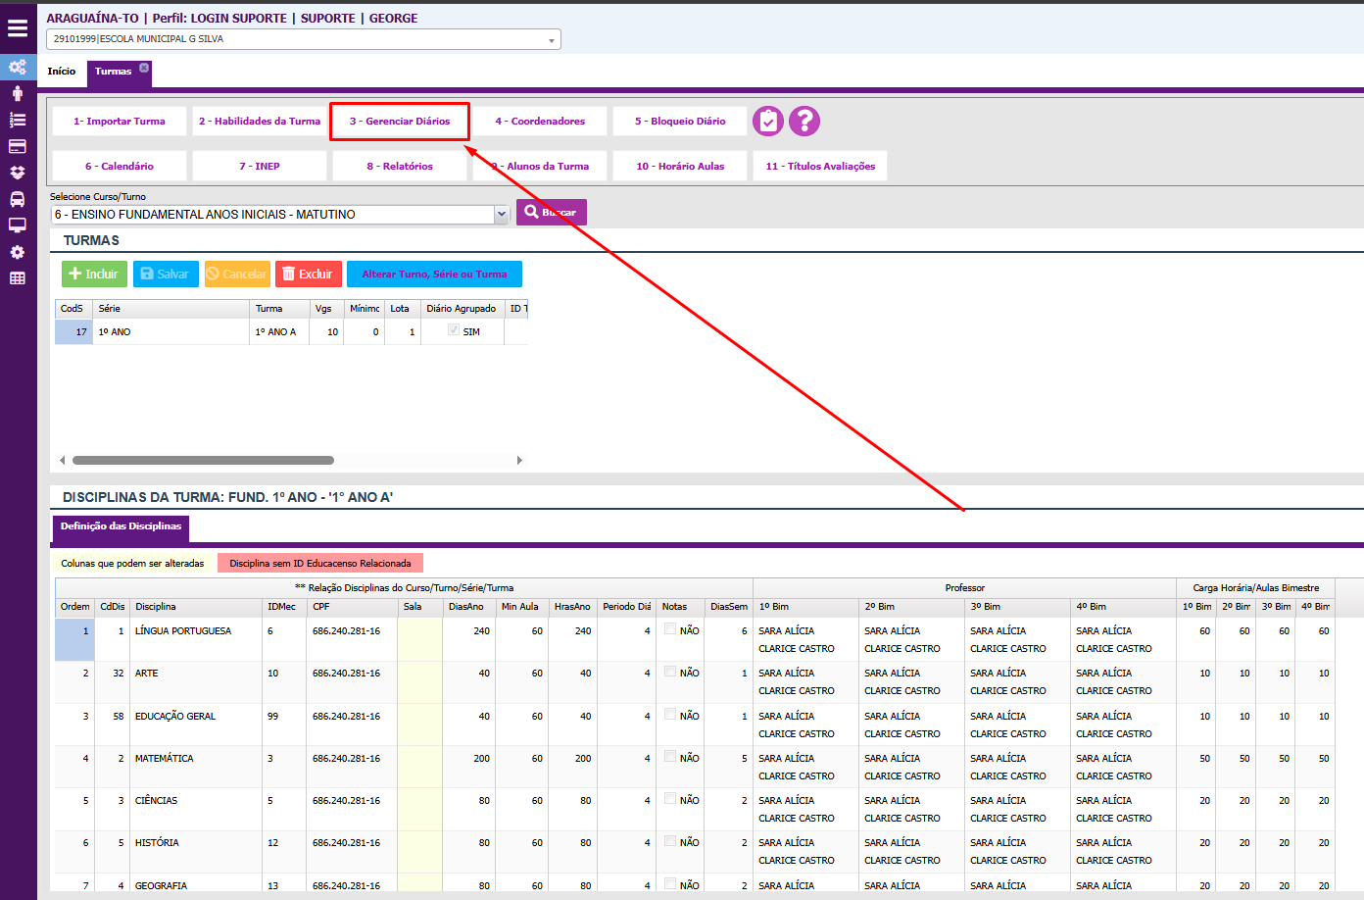Select the Definição das Disciplinas tab
1364x900 pixels.
tap(121, 526)
